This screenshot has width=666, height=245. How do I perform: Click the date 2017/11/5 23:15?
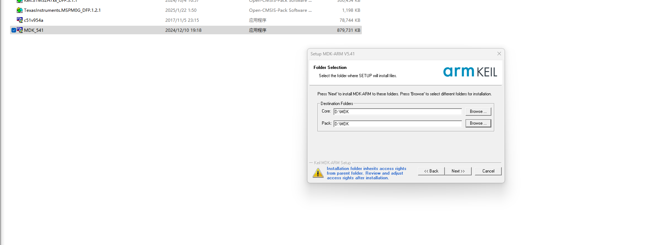pos(182,20)
